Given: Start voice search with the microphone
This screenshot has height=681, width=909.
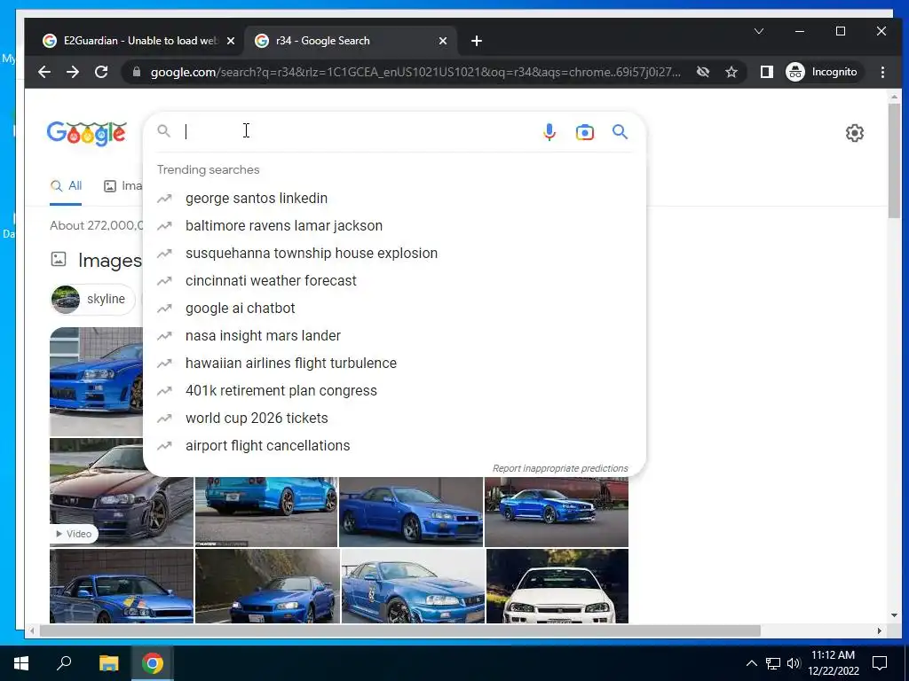Looking at the screenshot, I should click(549, 132).
